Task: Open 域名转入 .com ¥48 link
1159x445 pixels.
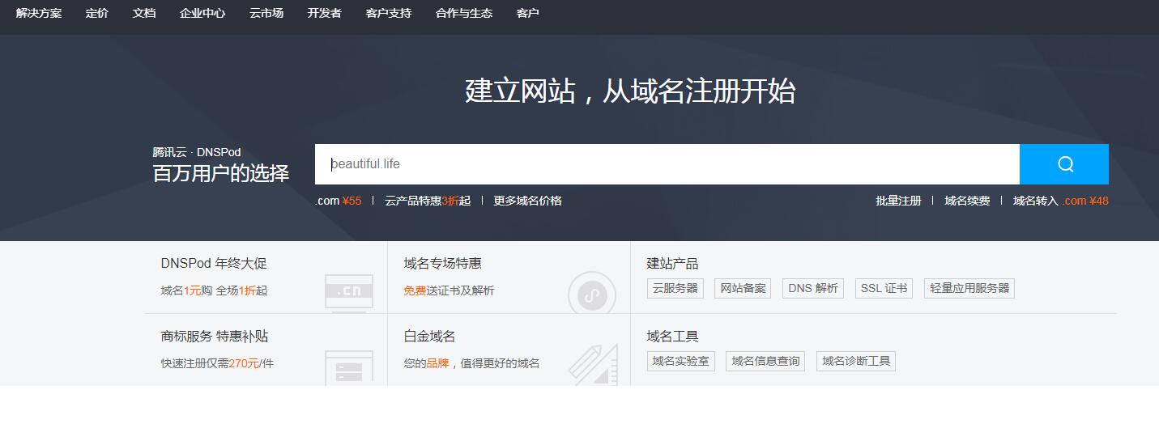Action: (x=1061, y=201)
